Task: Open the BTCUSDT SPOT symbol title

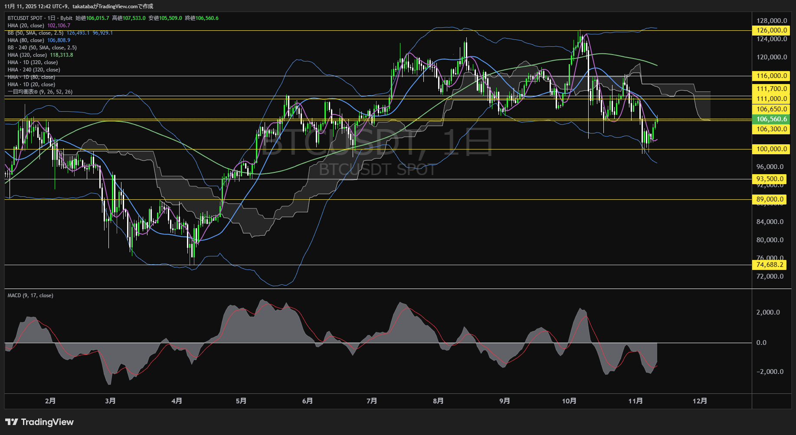Action: [x=25, y=18]
